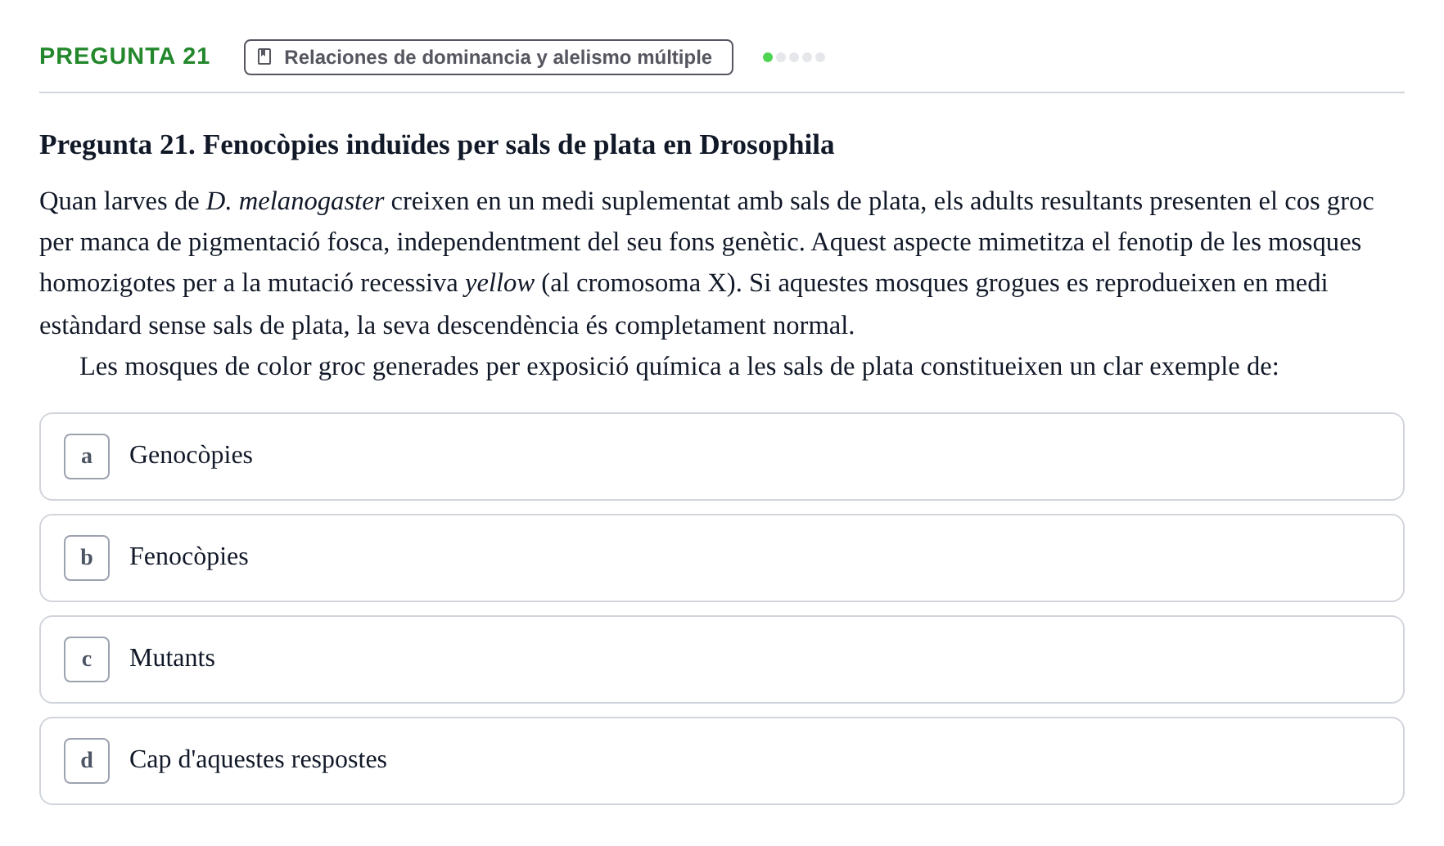Select answer b, Fenocòpies
This screenshot has height=846, width=1444.
tap(722, 558)
